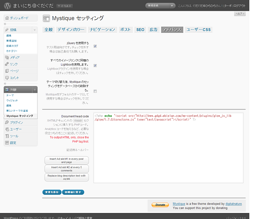Click the Users icon (ユーザー)
Image resolution: width=253 pixels, height=219 pixels.
point(7,129)
